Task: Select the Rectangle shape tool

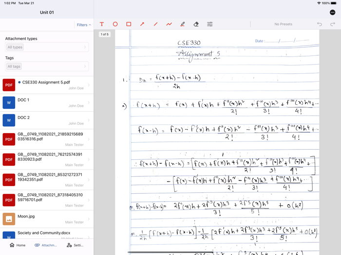Action: click(129, 24)
